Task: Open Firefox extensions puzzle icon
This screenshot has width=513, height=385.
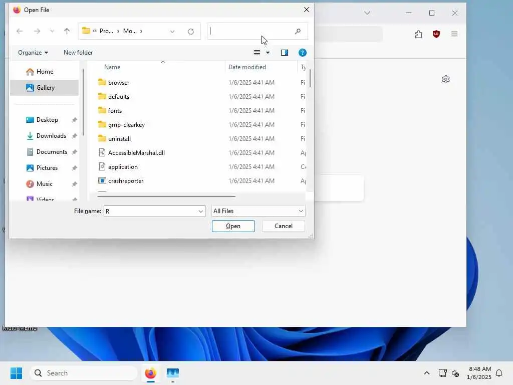Action: [418, 34]
